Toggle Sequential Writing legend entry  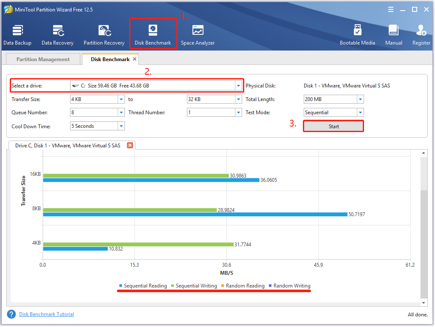point(194,286)
